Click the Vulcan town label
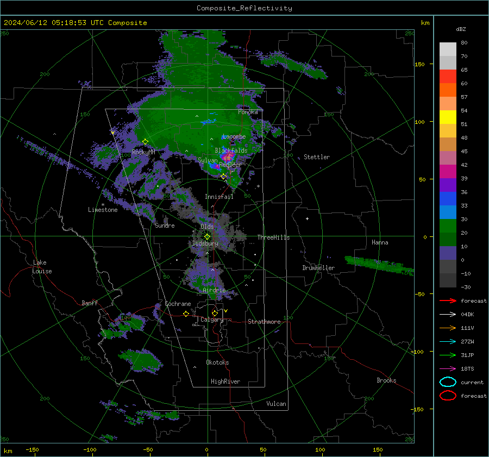 point(276,404)
